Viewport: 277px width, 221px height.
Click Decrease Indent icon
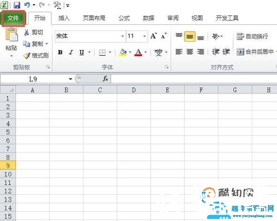215,52
